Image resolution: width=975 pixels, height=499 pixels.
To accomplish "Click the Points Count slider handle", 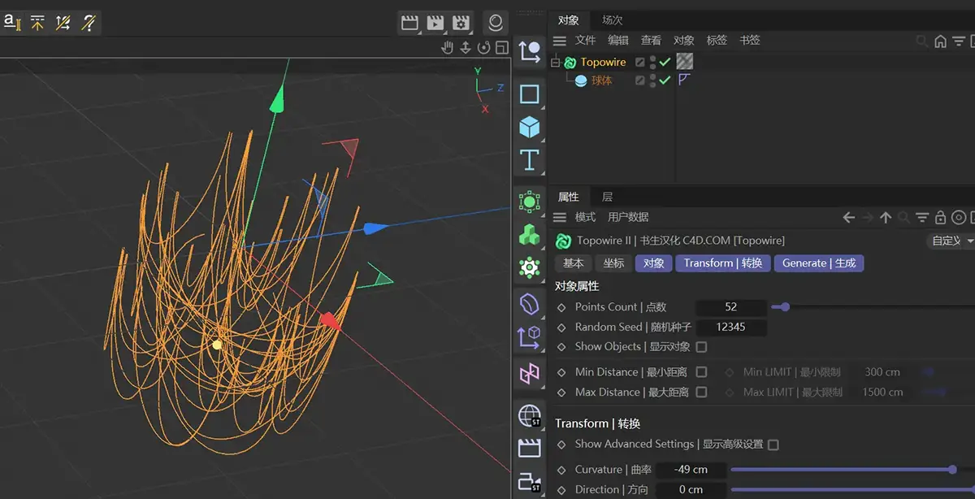I will [x=785, y=307].
